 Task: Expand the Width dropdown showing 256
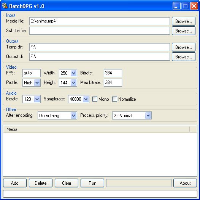point(73,73)
